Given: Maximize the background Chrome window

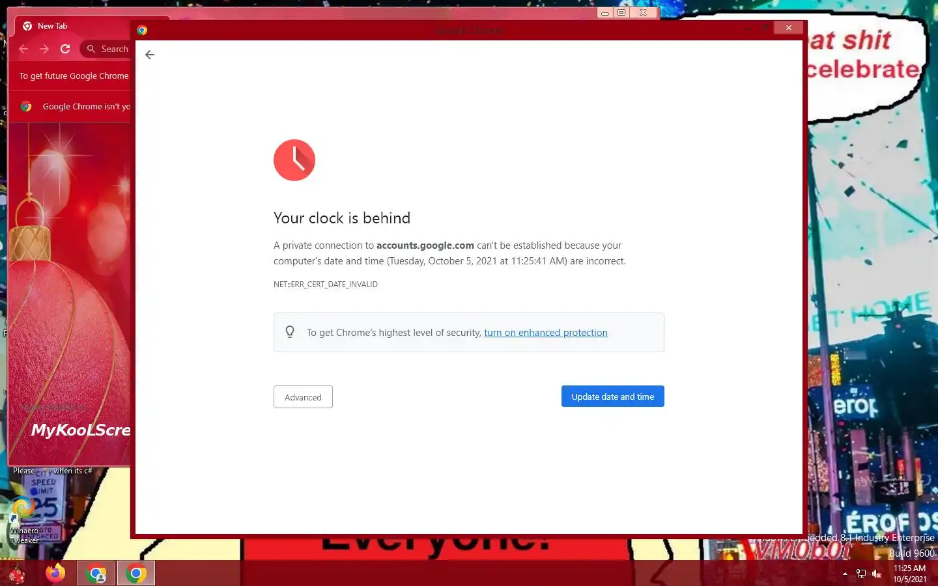Looking at the screenshot, I should [622, 12].
